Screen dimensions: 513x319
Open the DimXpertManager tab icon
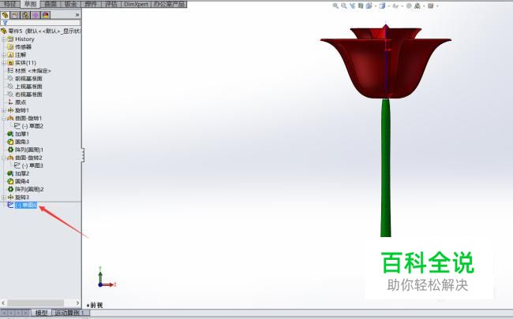(x=36, y=15)
